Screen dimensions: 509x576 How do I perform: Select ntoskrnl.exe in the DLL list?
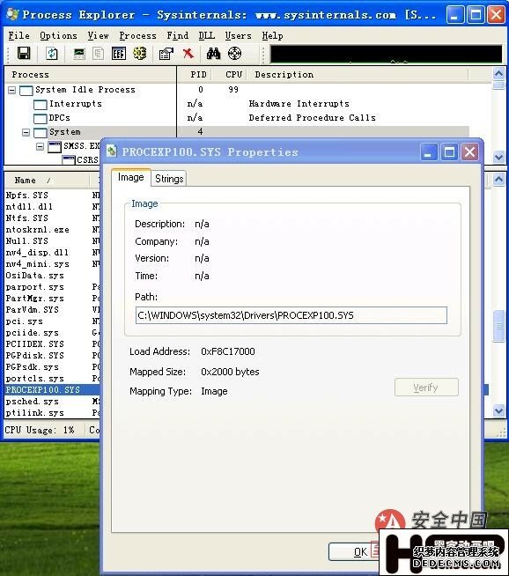(38, 230)
